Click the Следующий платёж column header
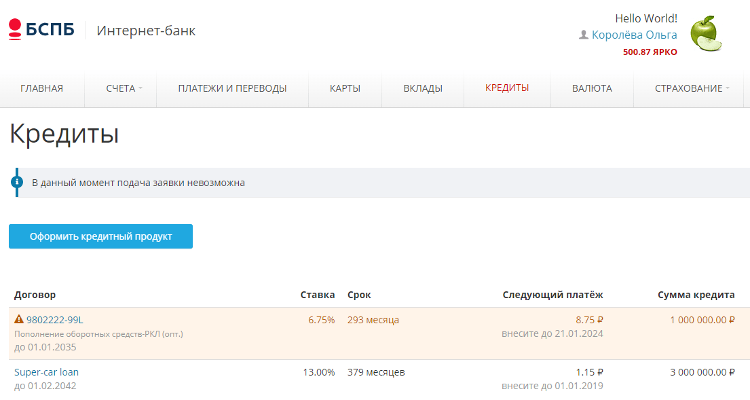This screenshot has height=400, width=750. (553, 295)
